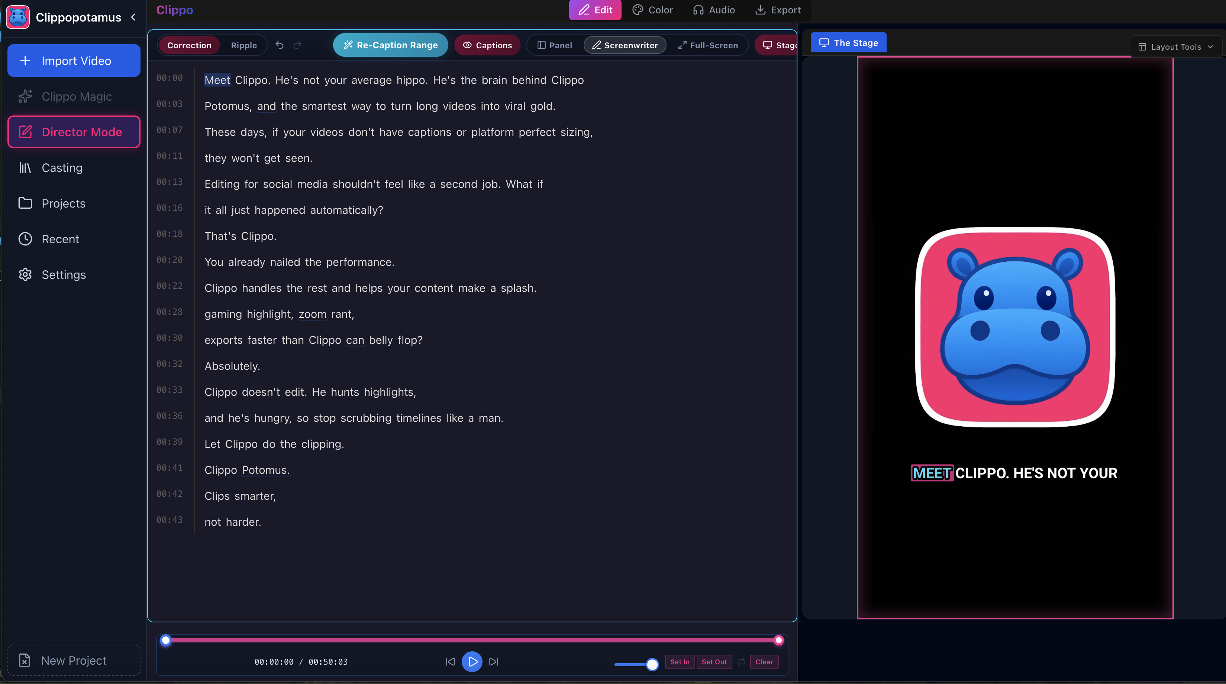Select Ripple editing mode
This screenshot has width=1226, height=684.
(244, 45)
